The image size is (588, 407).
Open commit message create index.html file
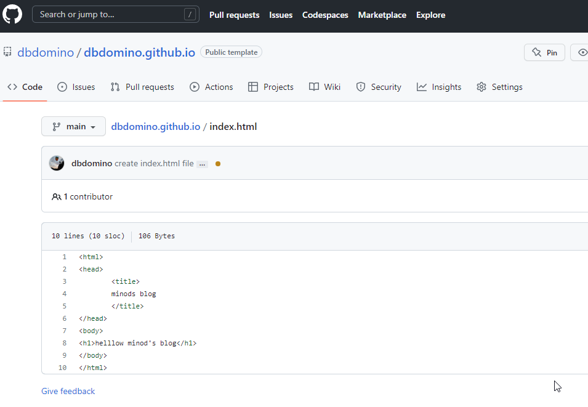click(x=154, y=164)
